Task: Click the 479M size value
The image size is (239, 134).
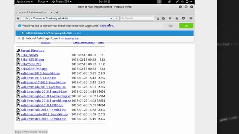Action: 101,96
